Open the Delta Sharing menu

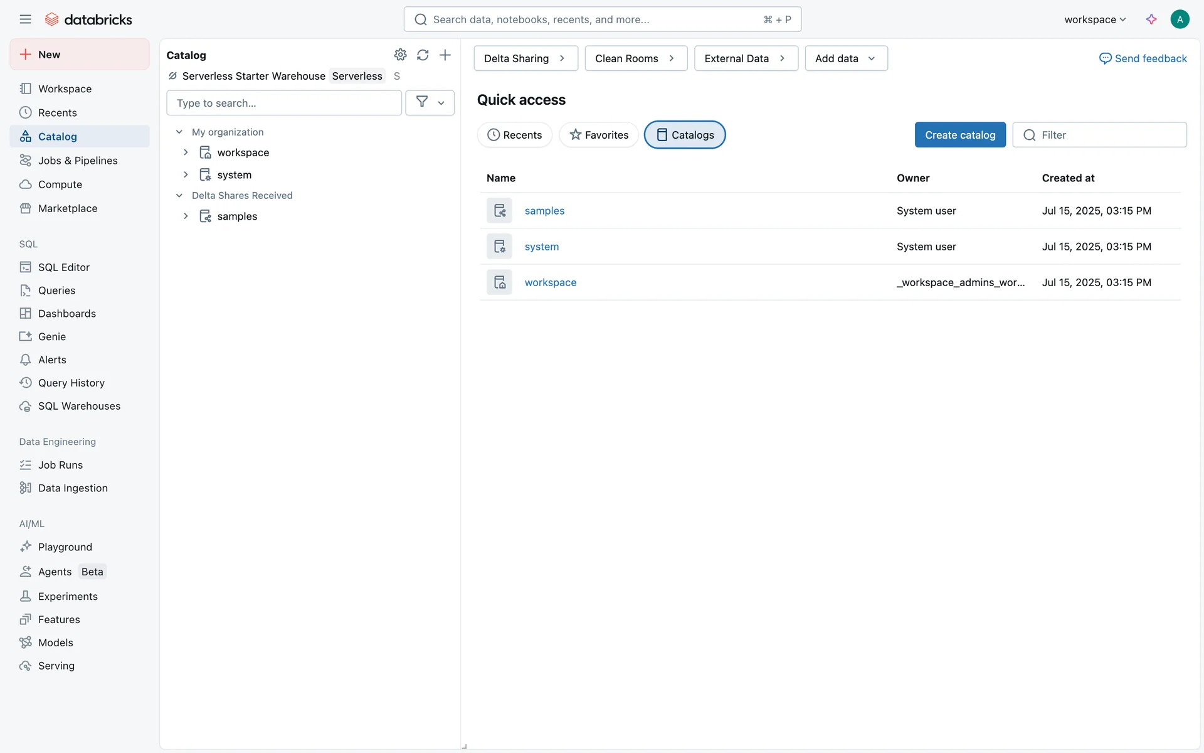tap(525, 58)
